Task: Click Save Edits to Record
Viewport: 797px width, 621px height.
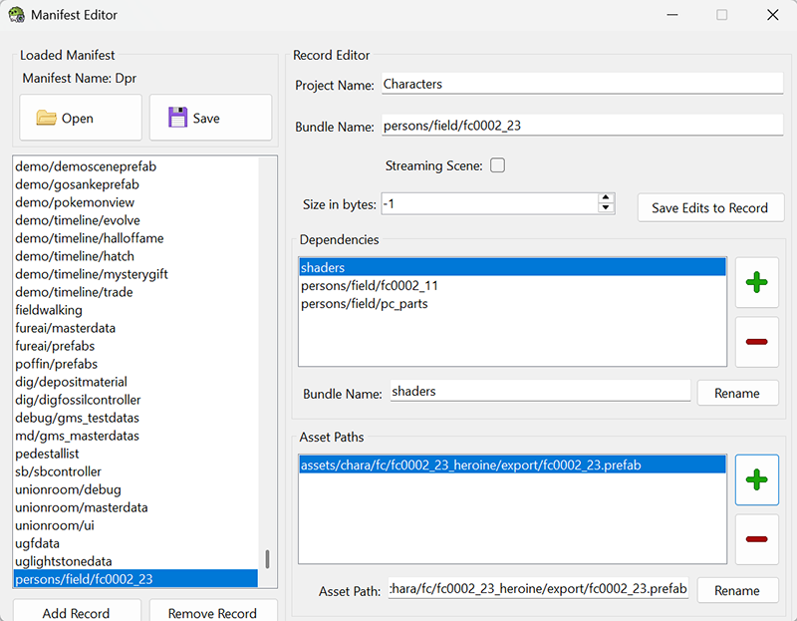Action: point(709,207)
